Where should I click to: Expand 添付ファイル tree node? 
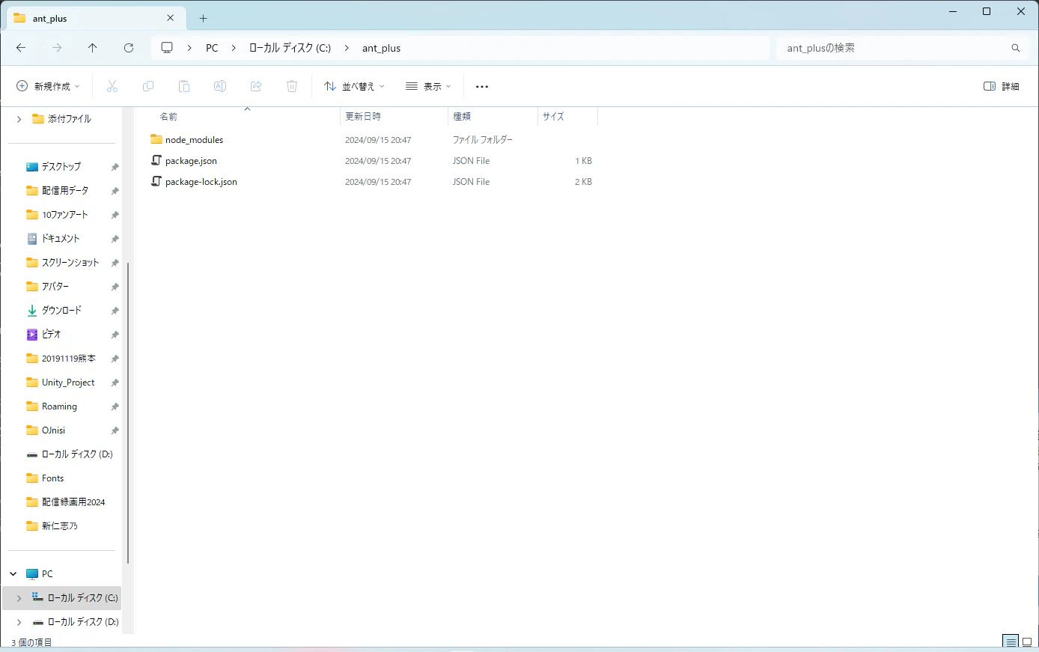coord(19,119)
